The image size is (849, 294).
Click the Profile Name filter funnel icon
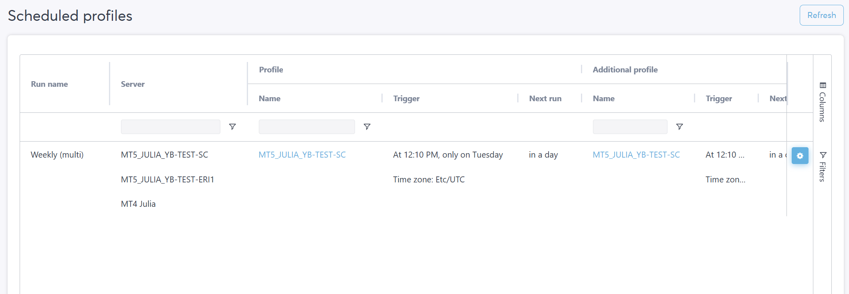tap(367, 127)
